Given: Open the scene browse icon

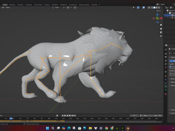Looking at the screenshot, I should [x=158, y=4].
